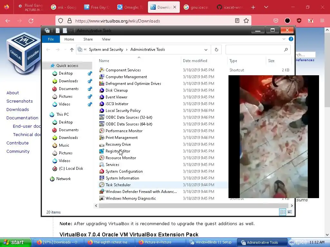Image resolution: width=330 pixels, height=247 pixels.
Task: Select the Registry Editor icon
Action: pyautogui.click(x=102, y=151)
